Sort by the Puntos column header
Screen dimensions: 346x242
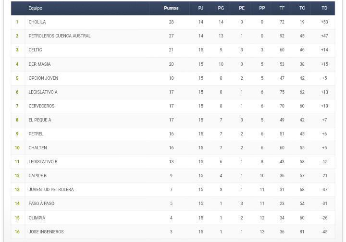tap(171, 8)
